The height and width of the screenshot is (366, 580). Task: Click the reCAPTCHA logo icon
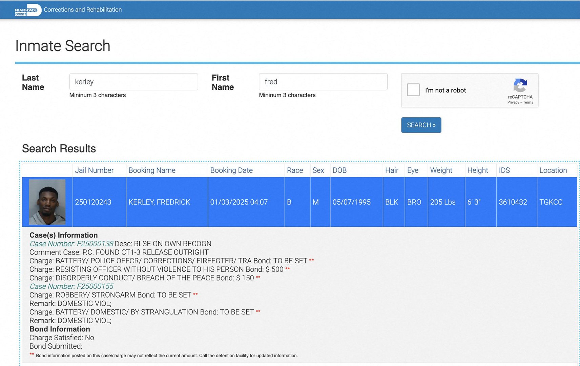coord(520,85)
